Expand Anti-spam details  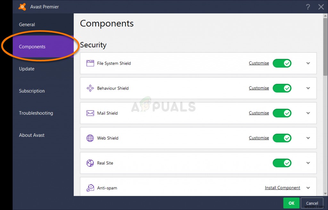click(x=308, y=188)
